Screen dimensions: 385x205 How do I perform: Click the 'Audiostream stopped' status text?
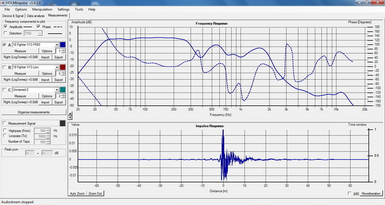click(17, 202)
